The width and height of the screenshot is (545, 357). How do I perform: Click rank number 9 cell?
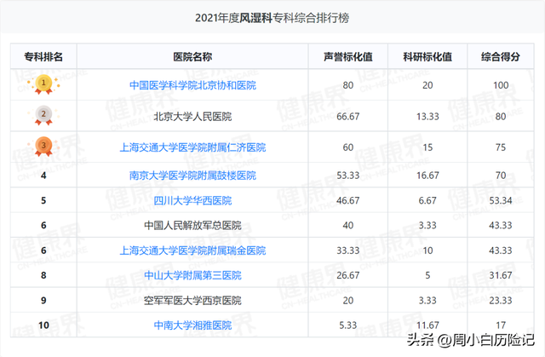pos(43,300)
